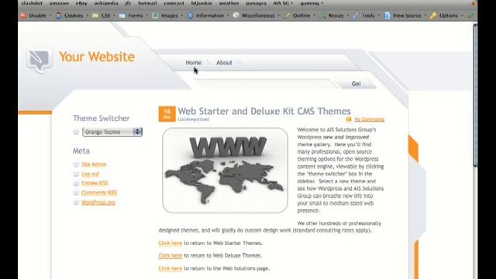Click the orange date badge showing 16
Viewport: 496px width, 279px height.
coord(167,114)
